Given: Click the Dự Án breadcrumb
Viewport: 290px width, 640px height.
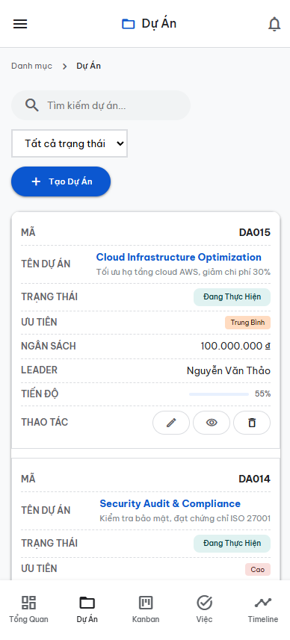Looking at the screenshot, I should (89, 66).
